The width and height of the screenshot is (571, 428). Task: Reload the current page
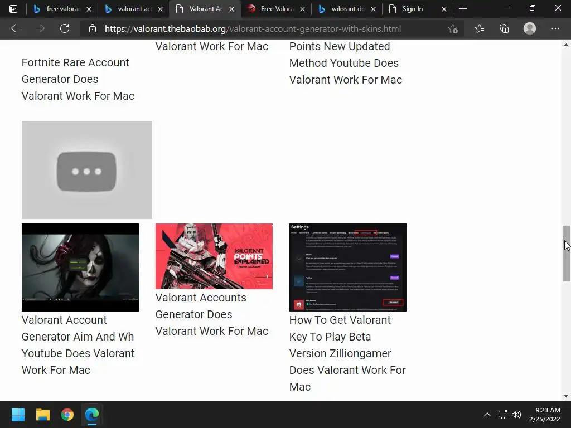pyautogui.click(x=65, y=28)
